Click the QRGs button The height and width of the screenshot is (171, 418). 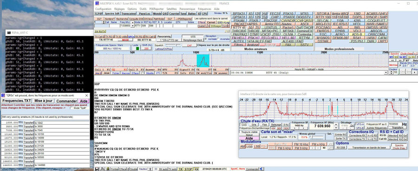pyautogui.click(x=131, y=37)
